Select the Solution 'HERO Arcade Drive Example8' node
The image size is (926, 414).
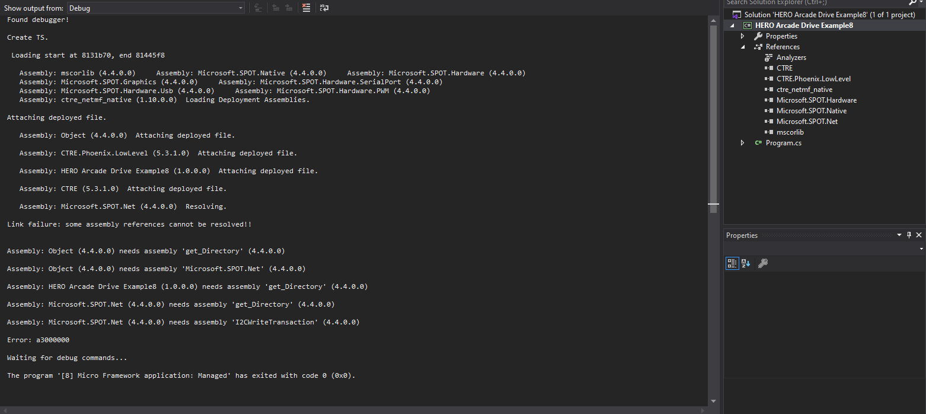pos(829,15)
